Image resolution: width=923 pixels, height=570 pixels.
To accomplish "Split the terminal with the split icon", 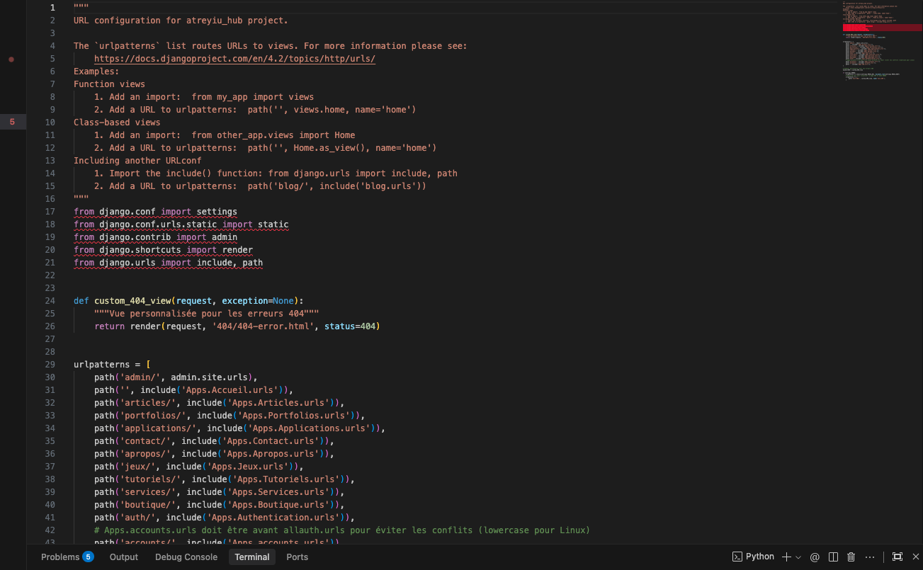I will point(834,557).
